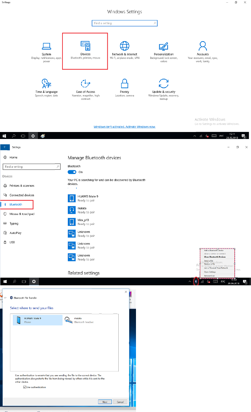The height and width of the screenshot is (412, 251).
Task: Open touch keyboard icon on 15:10 taskbar
Action: click(215, 281)
